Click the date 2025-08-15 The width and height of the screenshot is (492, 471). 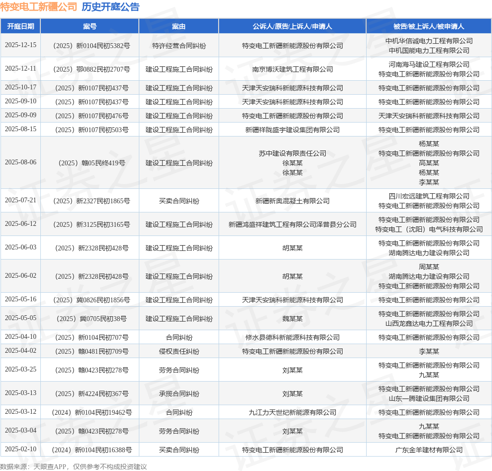21,129
